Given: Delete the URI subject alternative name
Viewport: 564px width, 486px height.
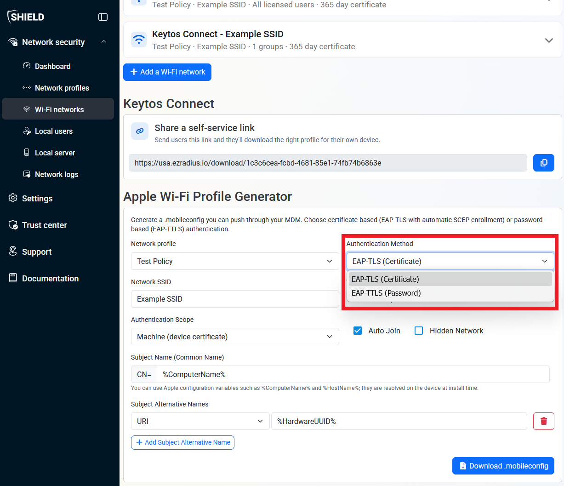Looking at the screenshot, I should pos(544,421).
